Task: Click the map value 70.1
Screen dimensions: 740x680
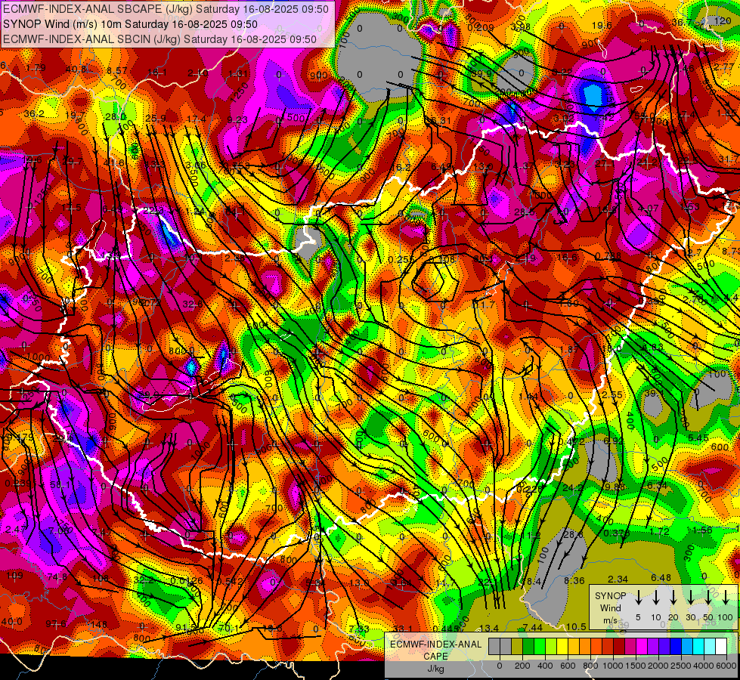Action: (x=229, y=628)
